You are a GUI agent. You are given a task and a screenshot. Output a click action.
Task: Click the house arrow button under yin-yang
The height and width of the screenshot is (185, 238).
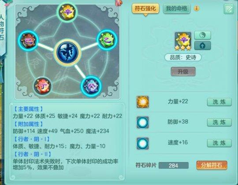pos(202,45)
